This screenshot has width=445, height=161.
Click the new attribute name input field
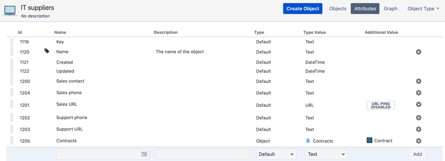(x=102, y=154)
